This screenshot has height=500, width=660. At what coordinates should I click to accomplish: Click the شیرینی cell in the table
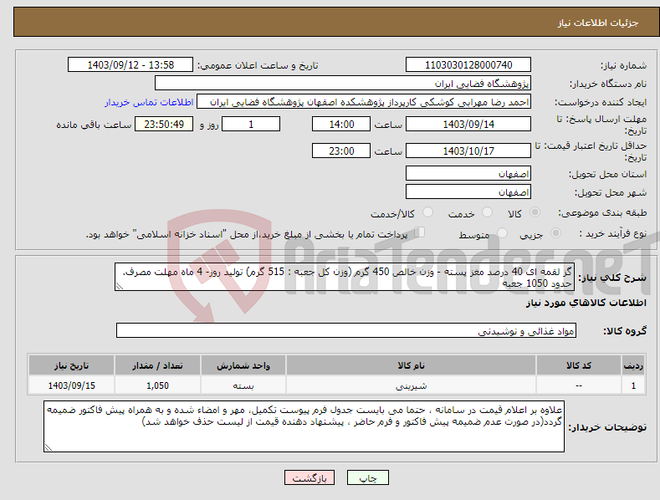coord(411,385)
